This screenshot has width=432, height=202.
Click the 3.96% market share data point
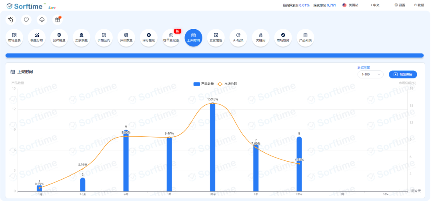[83, 169]
